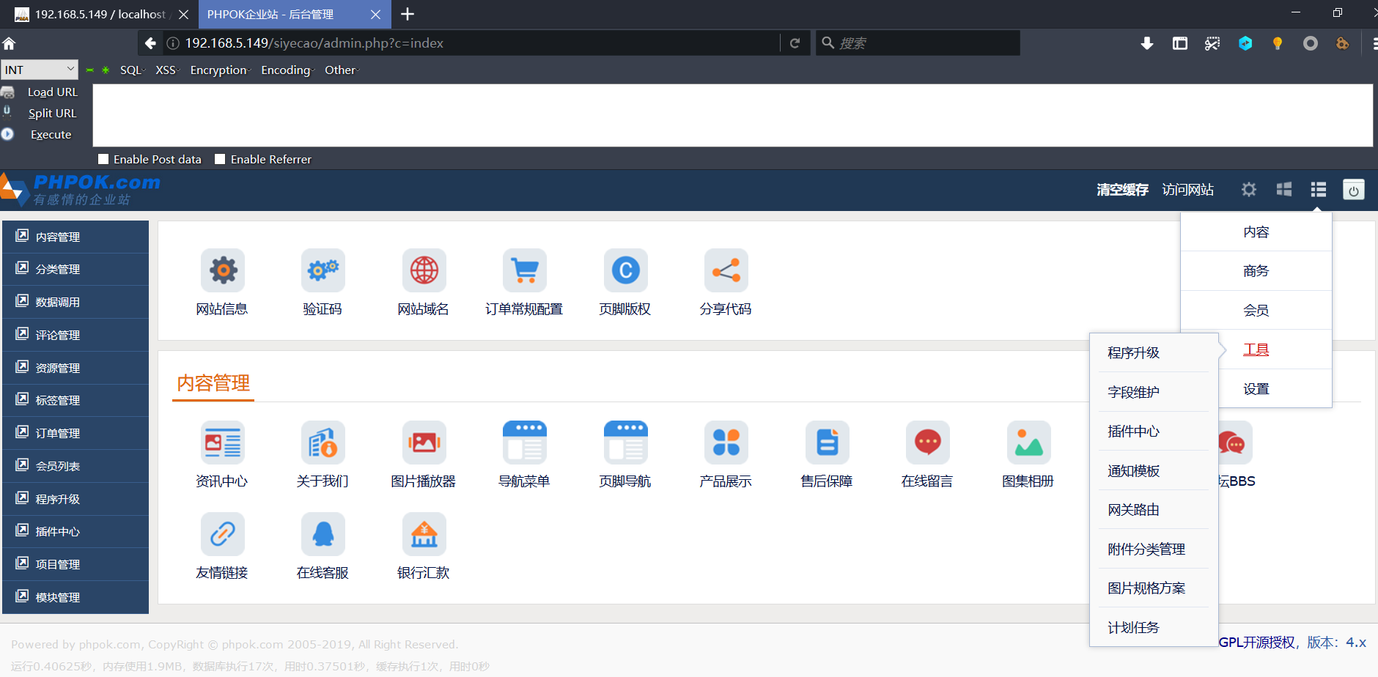Image resolution: width=1378 pixels, height=677 pixels.
Task: Switch to the 192.168.5.149 / localhost tab
Action: (100, 14)
